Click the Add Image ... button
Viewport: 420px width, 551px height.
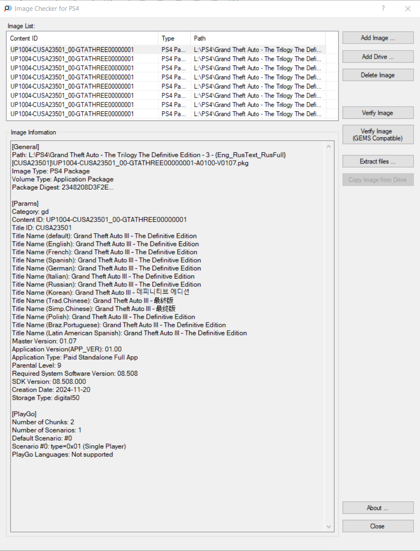pyautogui.click(x=378, y=38)
